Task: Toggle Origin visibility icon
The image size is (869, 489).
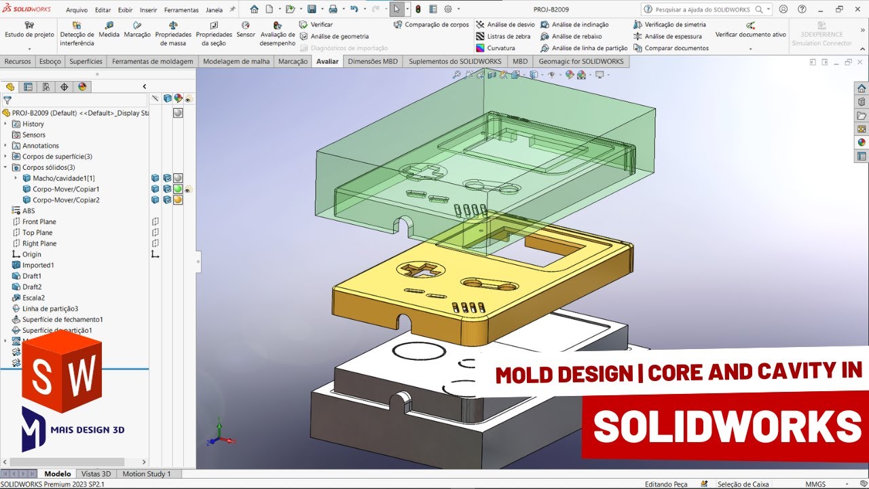Action: [x=155, y=254]
